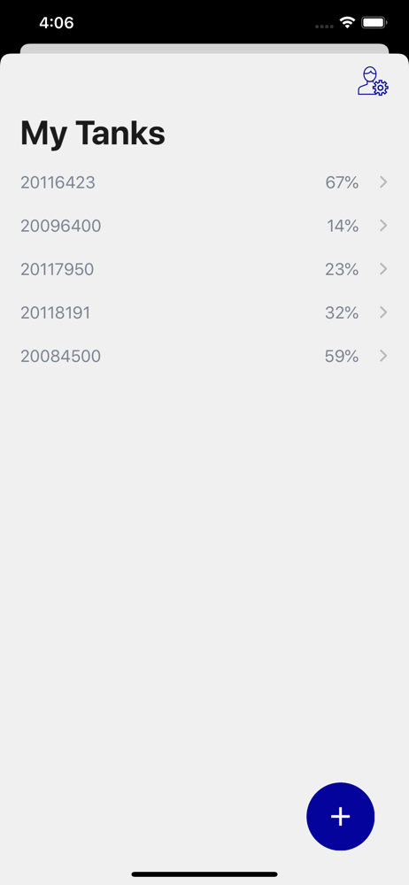Tap the battery indicator in status bar
Viewport: 409px width, 885px height.
click(374, 23)
